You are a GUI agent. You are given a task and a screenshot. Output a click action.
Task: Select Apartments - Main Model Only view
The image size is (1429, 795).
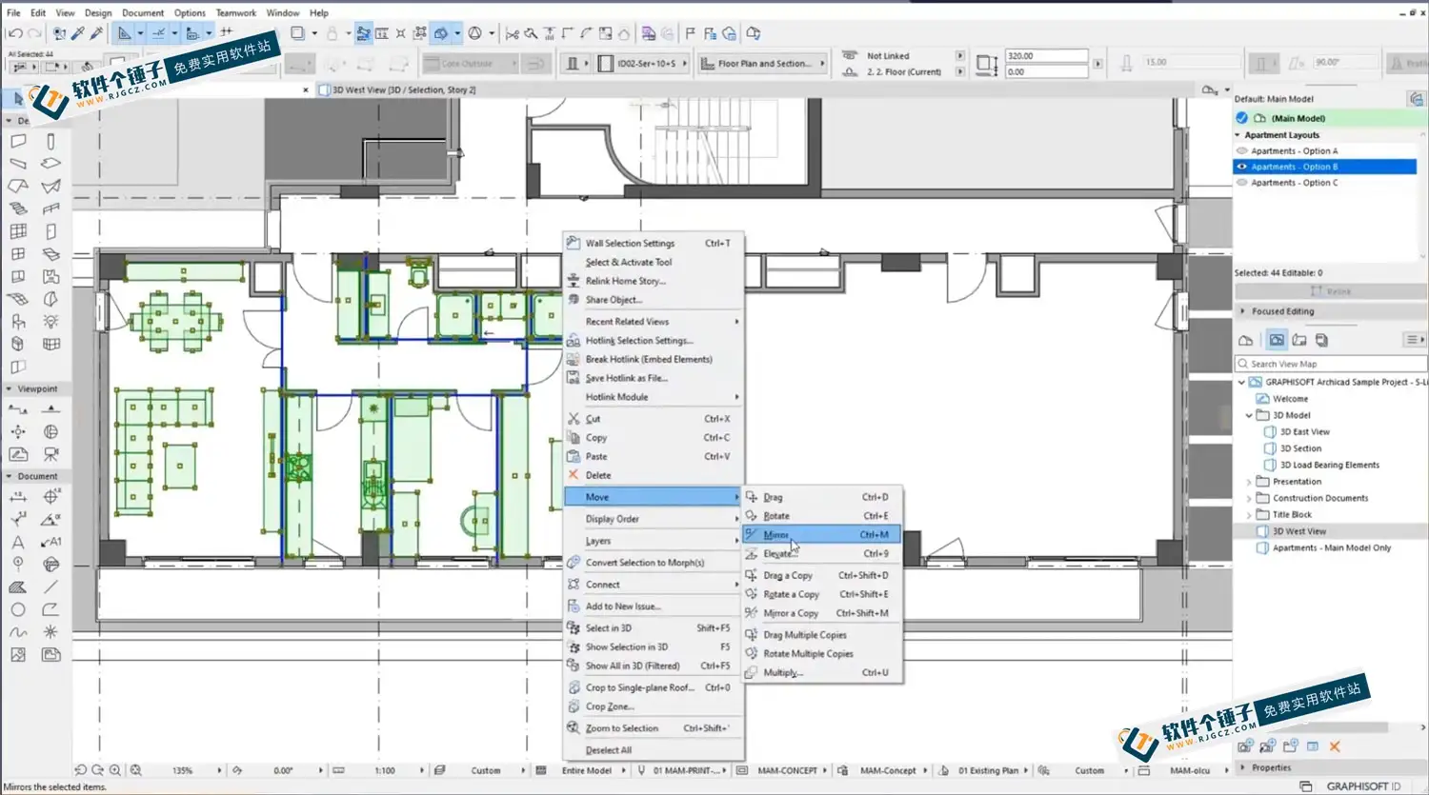[1332, 548]
